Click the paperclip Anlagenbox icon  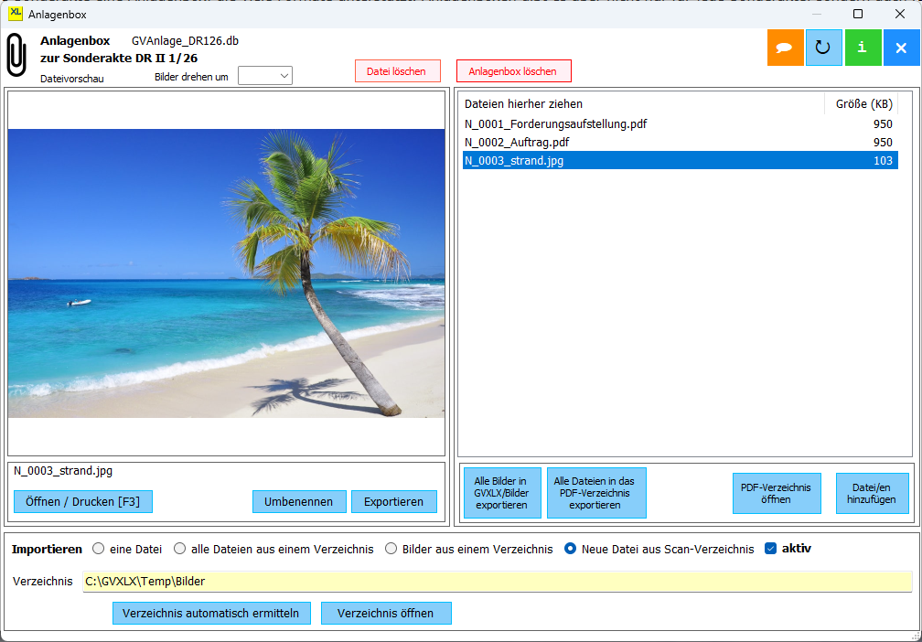click(16, 55)
